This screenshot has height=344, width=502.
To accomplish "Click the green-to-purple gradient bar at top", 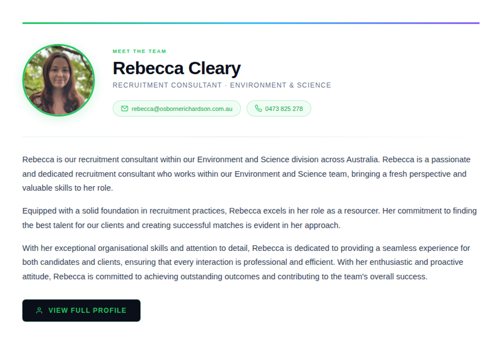I will [x=251, y=23].
